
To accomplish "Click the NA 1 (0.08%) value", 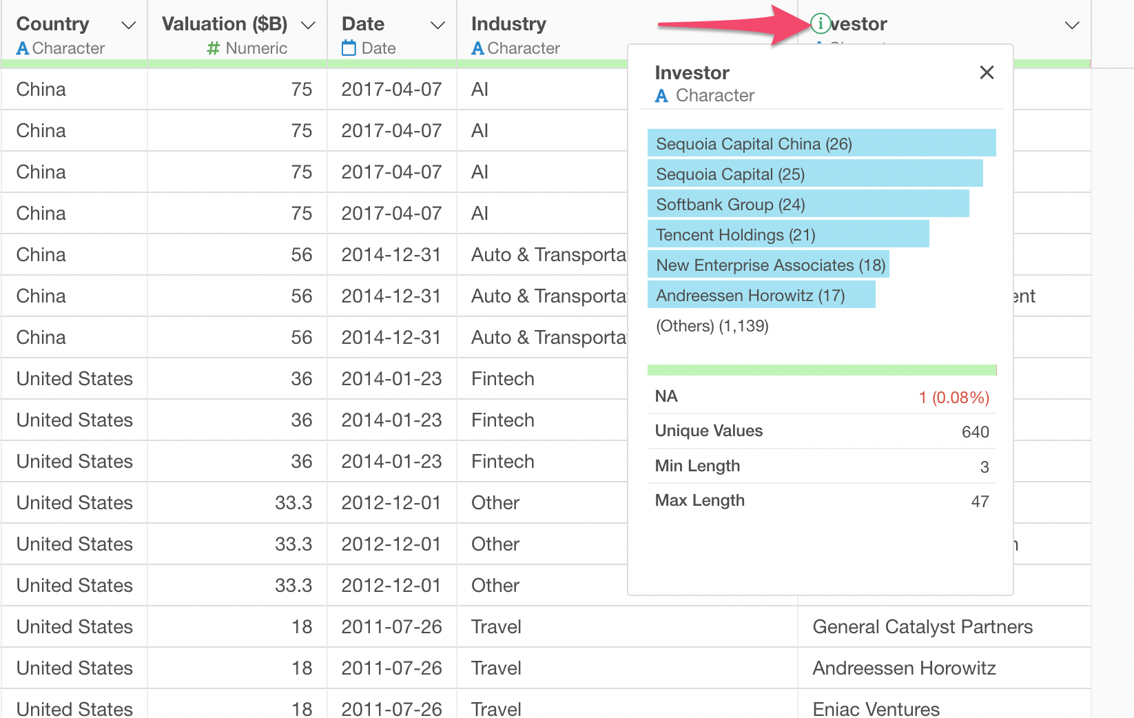I will click(x=953, y=398).
